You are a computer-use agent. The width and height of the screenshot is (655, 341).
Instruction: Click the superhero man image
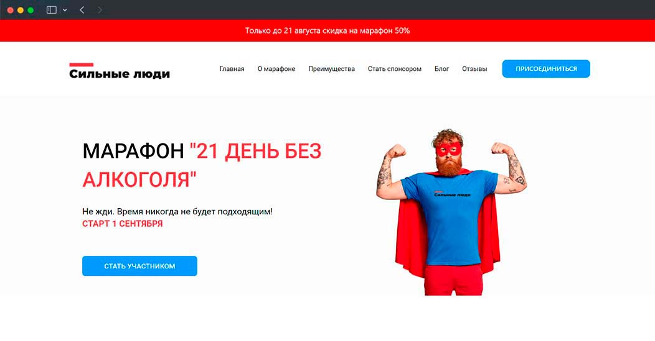click(x=450, y=212)
